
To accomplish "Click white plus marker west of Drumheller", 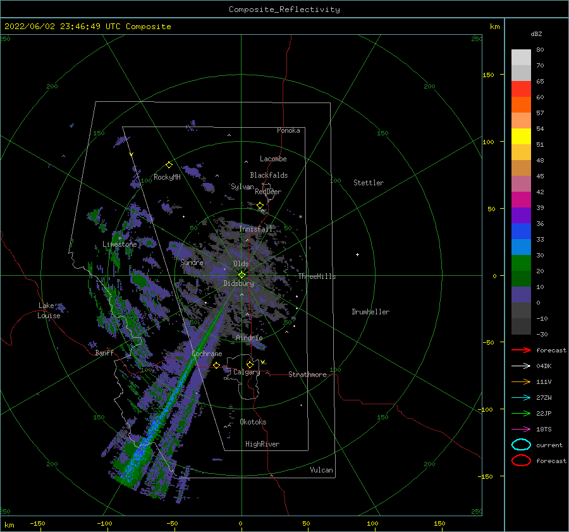I will click(357, 254).
